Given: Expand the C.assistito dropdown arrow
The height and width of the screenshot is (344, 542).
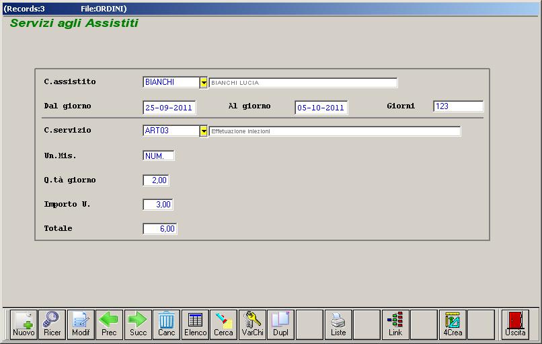Looking at the screenshot, I should [x=204, y=83].
